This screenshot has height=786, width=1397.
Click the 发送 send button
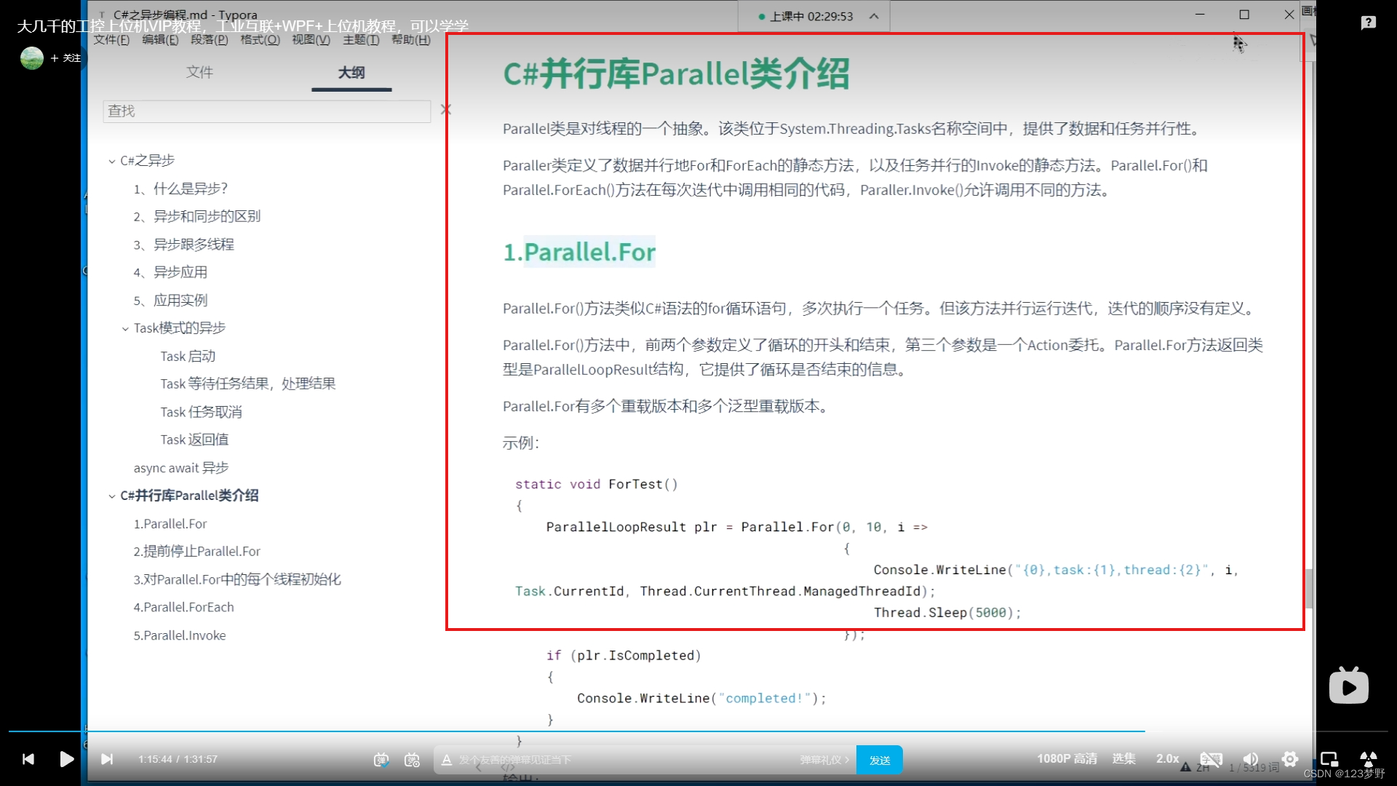[879, 760]
